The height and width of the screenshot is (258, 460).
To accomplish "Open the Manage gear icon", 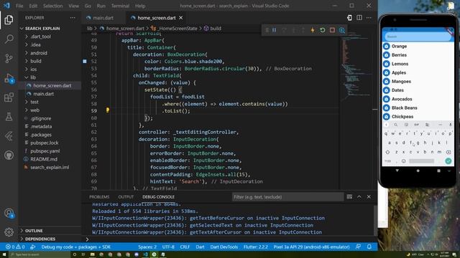I will click(x=9, y=232).
